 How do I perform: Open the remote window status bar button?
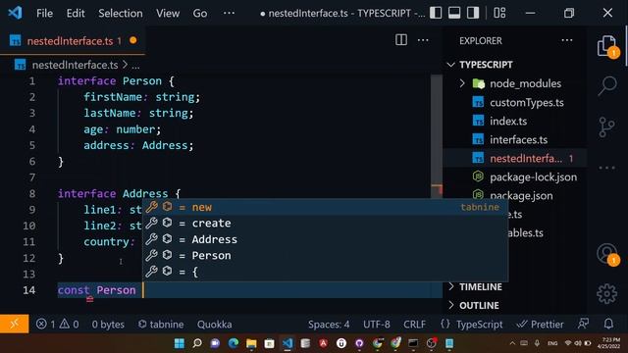point(15,324)
